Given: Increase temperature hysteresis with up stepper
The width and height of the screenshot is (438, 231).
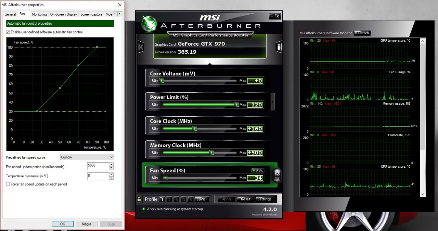Looking at the screenshot, I should click(x=111, y=174).
